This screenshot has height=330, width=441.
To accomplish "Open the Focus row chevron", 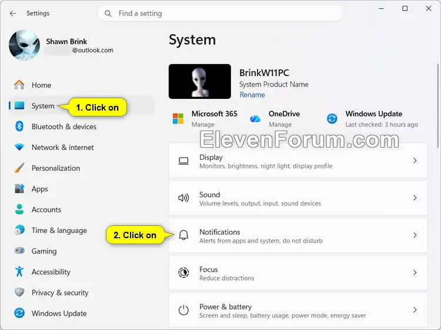I will point(415,272).
